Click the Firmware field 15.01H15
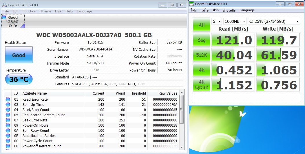The height and width of the screenshot is (154, 305). 95,42
